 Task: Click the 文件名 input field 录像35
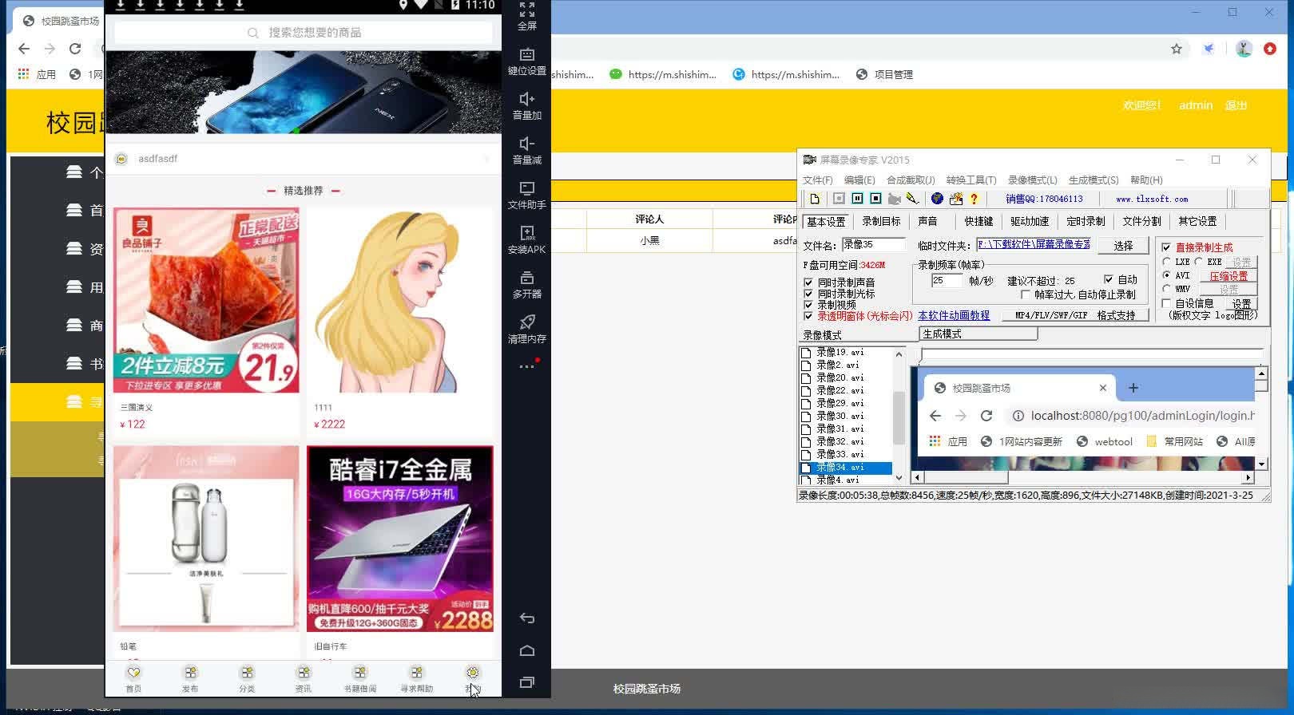pos(873,245)
